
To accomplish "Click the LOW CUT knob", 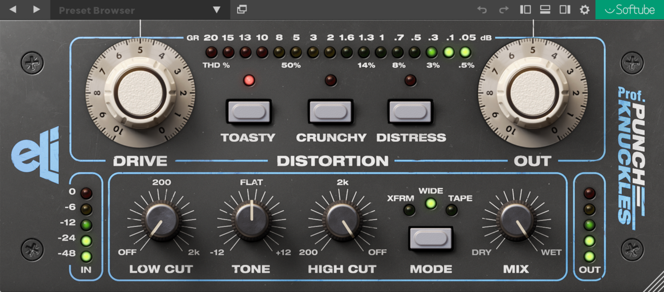I will tap(161, 221).
